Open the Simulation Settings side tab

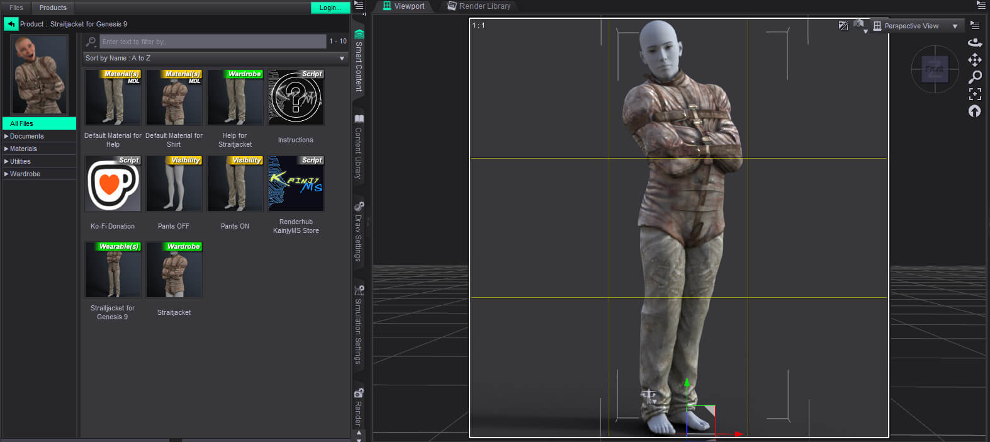click(x=359, y=325)
